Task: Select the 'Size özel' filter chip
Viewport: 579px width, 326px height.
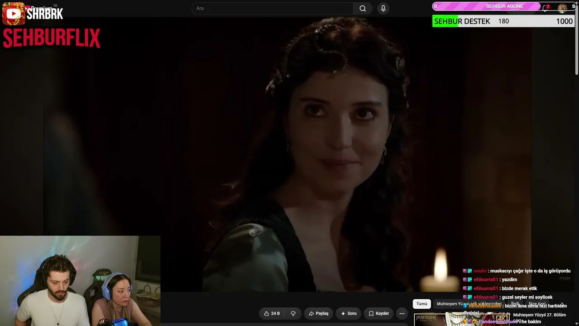Action: tap(537, 304)
